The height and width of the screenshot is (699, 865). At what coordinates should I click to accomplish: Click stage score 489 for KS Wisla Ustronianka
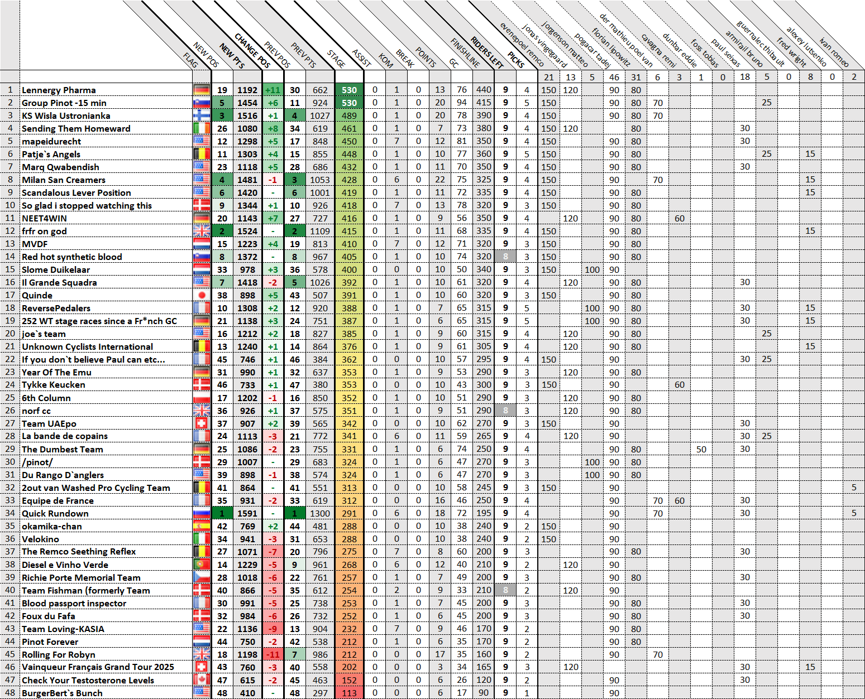tap(350, 115)
